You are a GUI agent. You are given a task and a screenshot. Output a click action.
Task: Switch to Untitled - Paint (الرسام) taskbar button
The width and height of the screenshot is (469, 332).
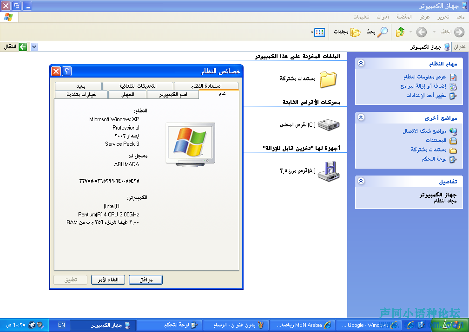click(x=236, y=325)
